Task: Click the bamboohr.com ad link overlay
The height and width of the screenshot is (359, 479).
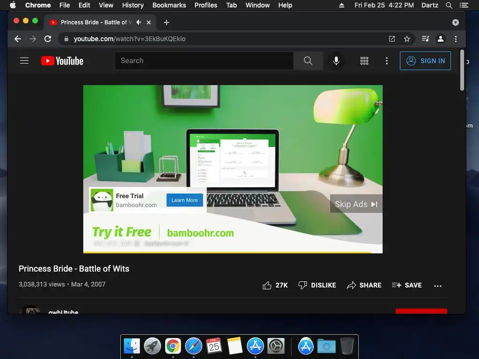Action: [x=166, y=244]
